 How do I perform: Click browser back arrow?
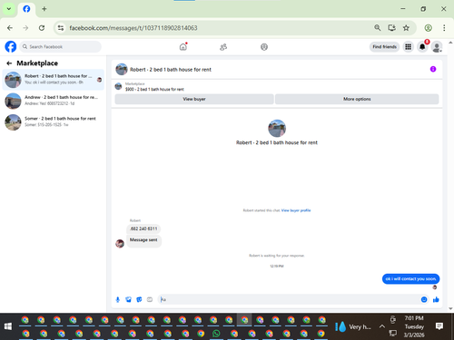[10, 28]
